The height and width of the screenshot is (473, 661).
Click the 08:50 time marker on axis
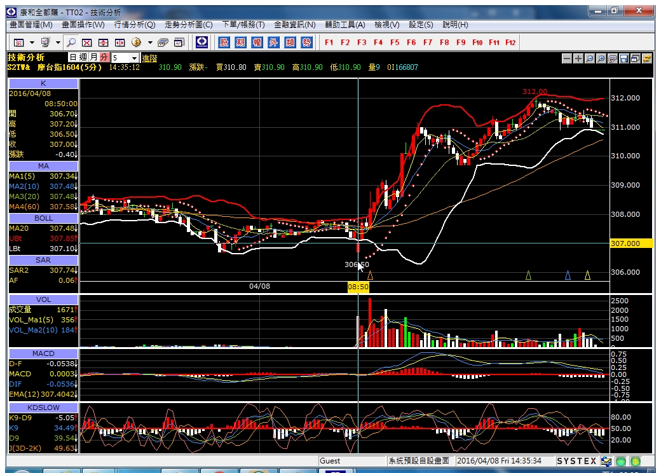[358, 287]
